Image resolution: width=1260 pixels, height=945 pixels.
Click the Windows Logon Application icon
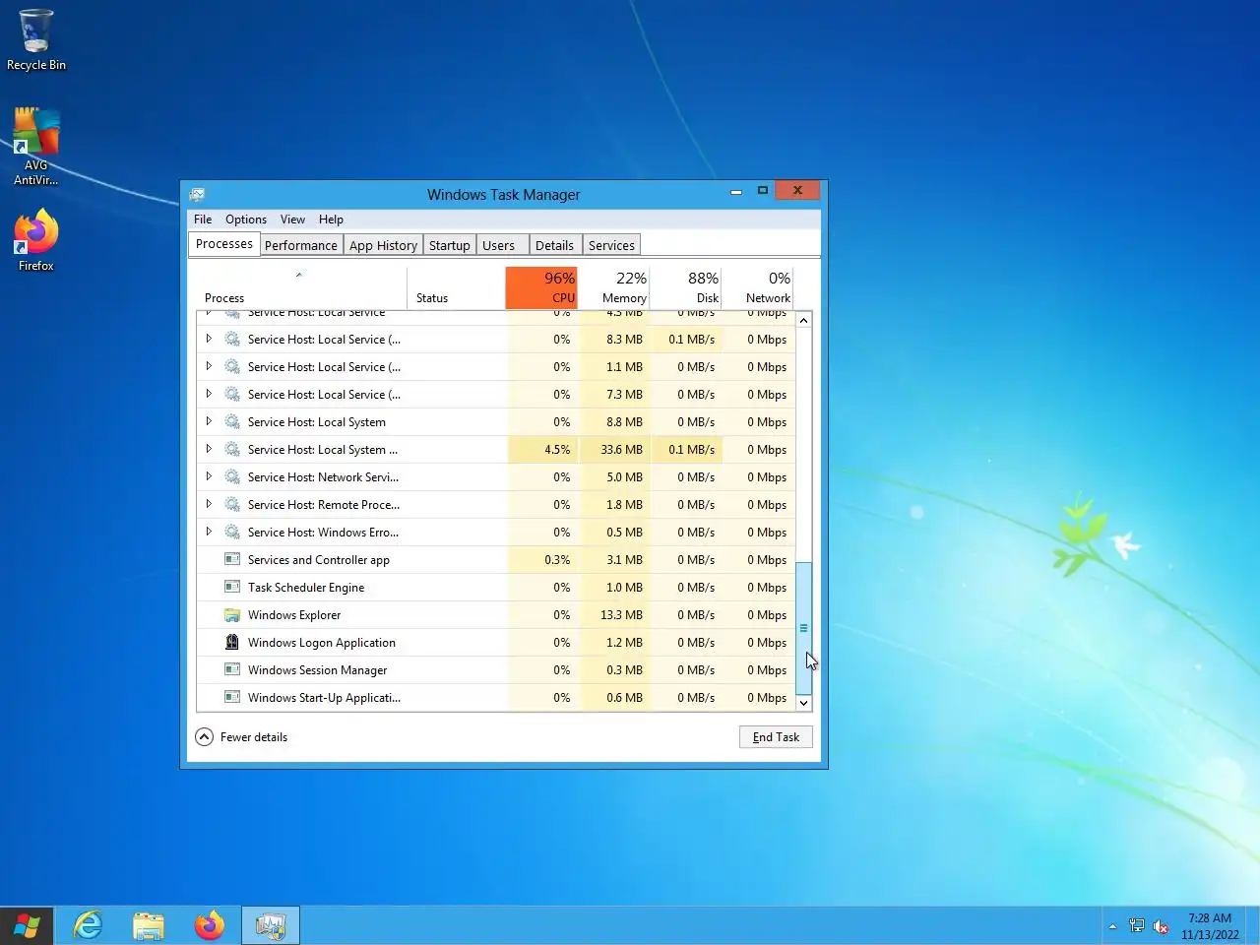click(x=232, y=642)
